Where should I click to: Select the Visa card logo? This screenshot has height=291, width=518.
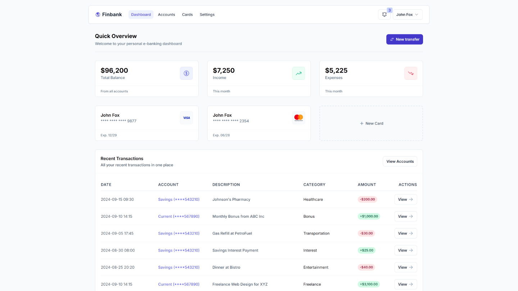click(186, 117)
